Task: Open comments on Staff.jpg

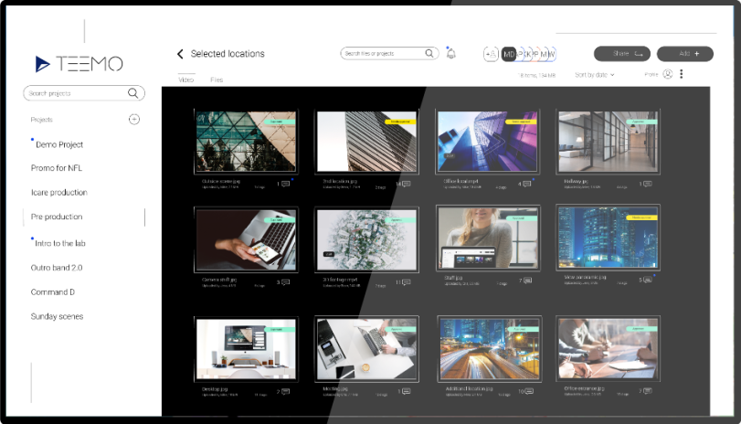Action: point(528,281)
